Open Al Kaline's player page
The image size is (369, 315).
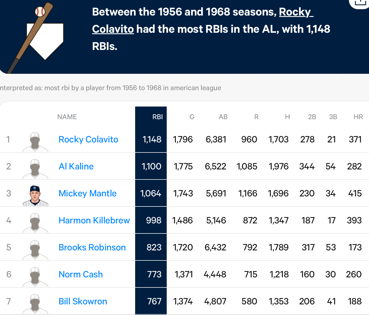point(76,166)
